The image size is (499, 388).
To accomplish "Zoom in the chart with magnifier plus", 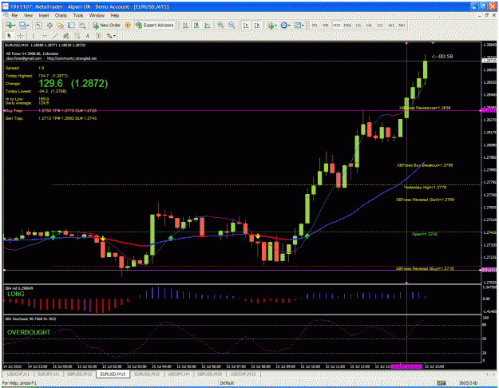I will coord(220,25).
